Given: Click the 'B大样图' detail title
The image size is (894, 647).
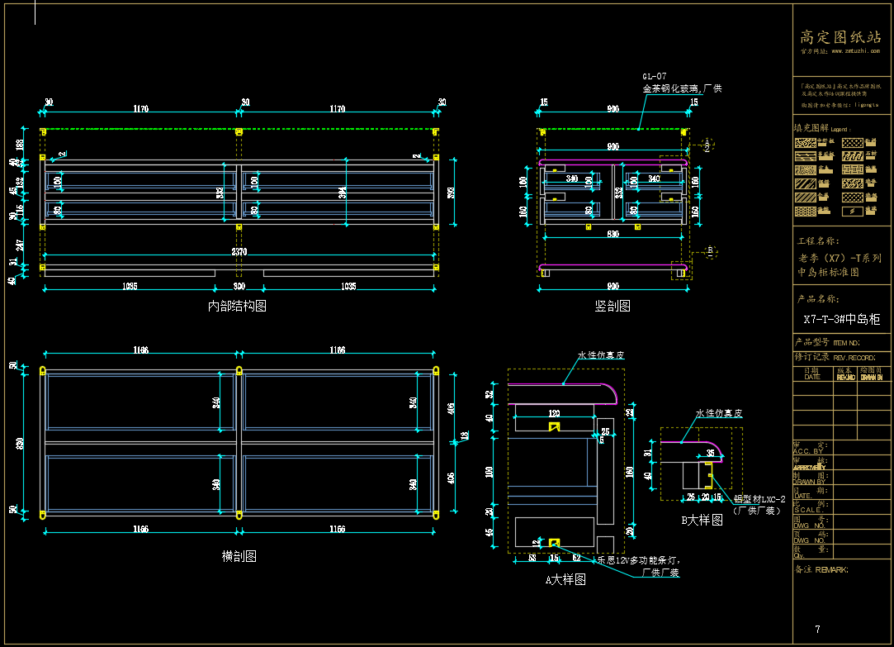Looking at the screenshot, I should pyautogui.click(x=702, y=521).
